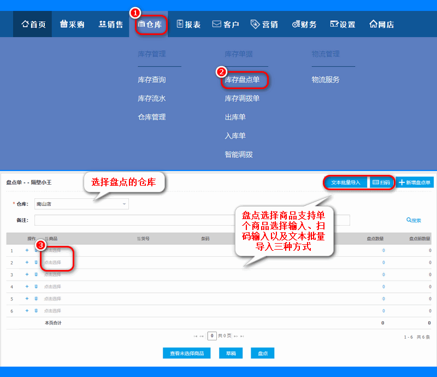Go to the next page arrow in pagination
Screen dimensions: 437x377
point(236,336)
